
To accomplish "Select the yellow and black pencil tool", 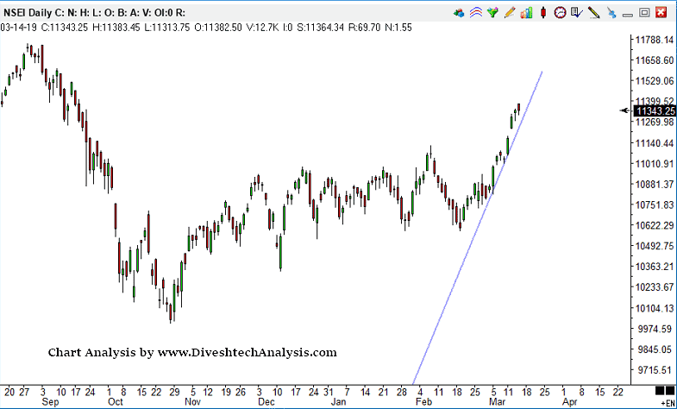I will click(594, 13).
